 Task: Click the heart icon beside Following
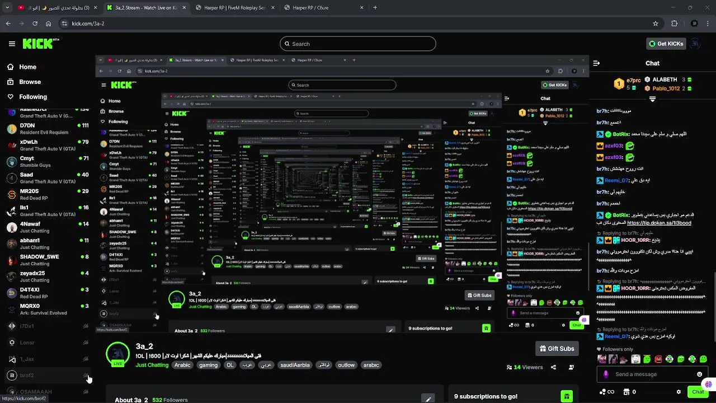pyautogui.click(x=10, y=96)
